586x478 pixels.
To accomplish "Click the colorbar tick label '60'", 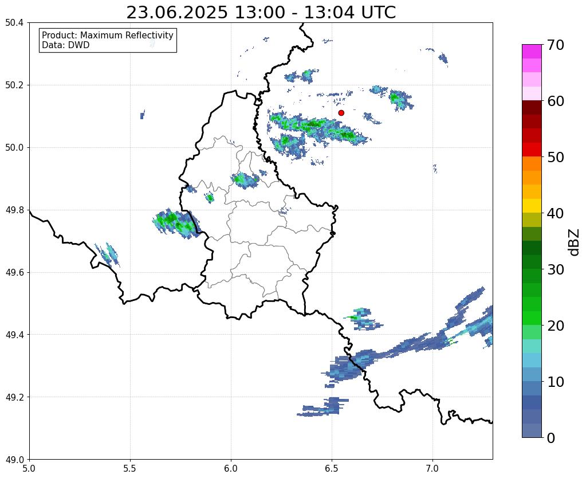I will 556,101.
